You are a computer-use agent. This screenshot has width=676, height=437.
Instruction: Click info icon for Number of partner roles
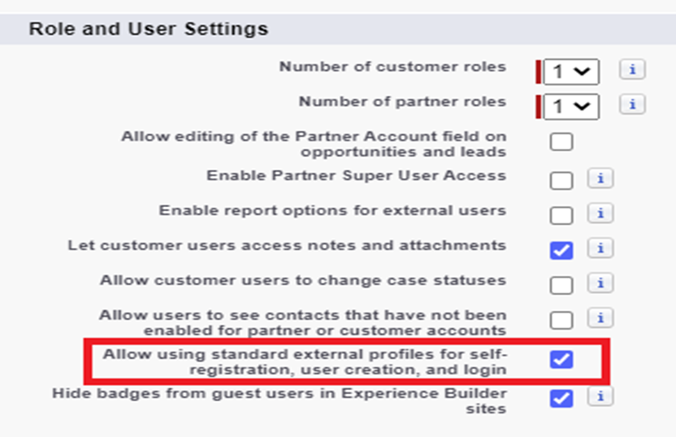tap(631, 105)
